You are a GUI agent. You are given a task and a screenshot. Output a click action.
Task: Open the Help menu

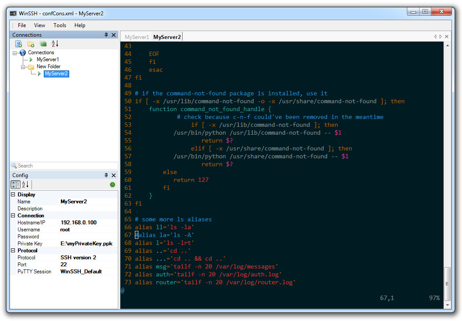coord(80,25)
